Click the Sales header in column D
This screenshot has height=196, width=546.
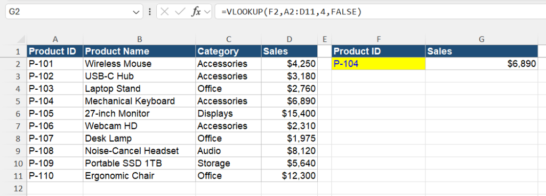click(290, 52)
